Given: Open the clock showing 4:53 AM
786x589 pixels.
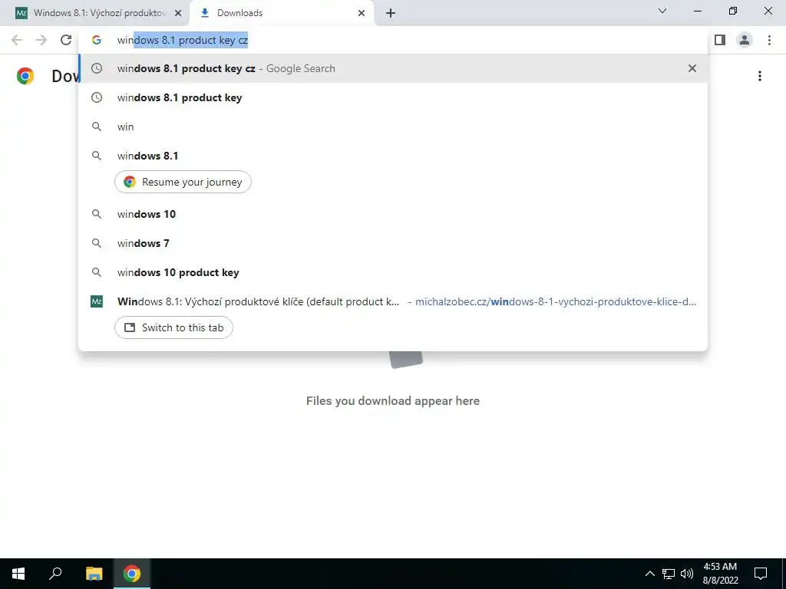Looking at the screenshot, I should pos(720,574).
